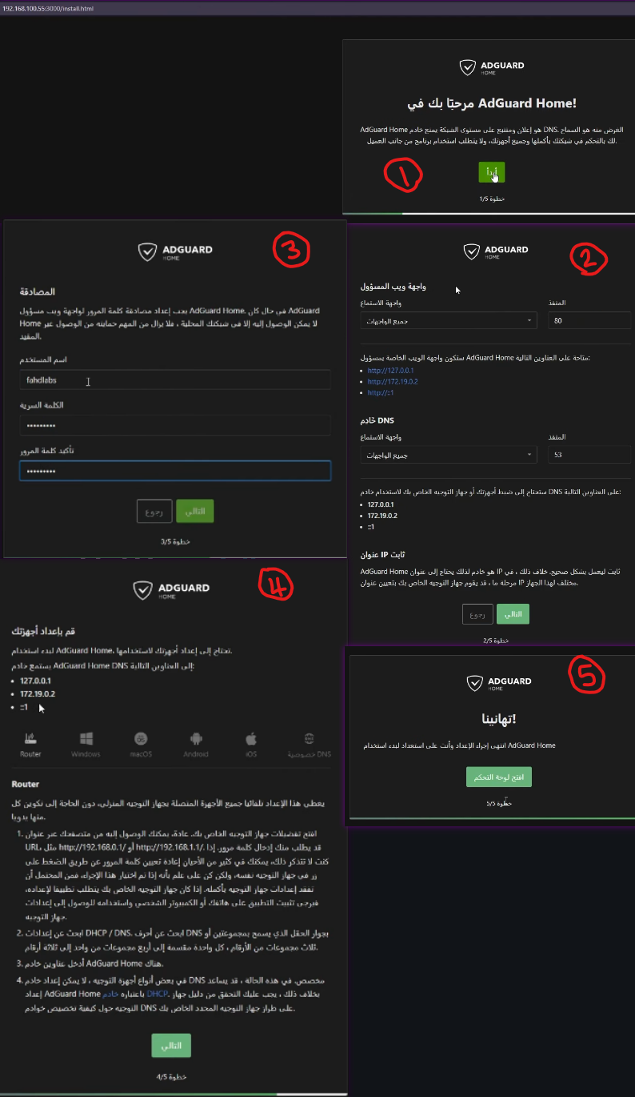The height and width of the screenshot is (1097, 635).
Task: Click the خطوة 4/5 step indicator text
Action: pyautogui.click(x=171, y=1078)
